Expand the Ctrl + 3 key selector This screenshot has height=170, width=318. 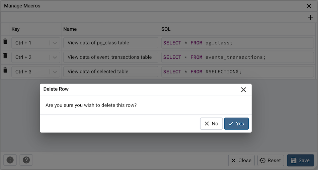coord(55,72)
